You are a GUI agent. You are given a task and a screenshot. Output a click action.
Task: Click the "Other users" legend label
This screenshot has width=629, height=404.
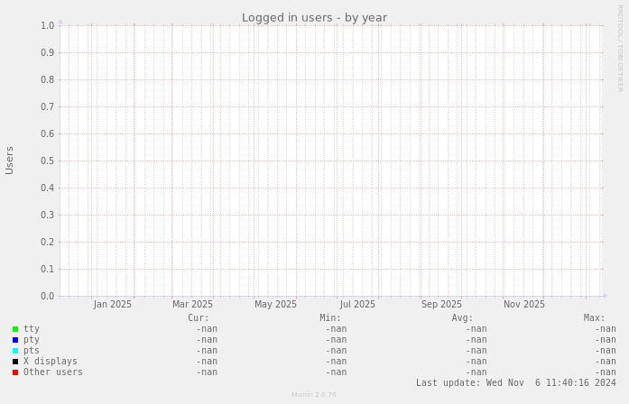click(x=53, y=372)
